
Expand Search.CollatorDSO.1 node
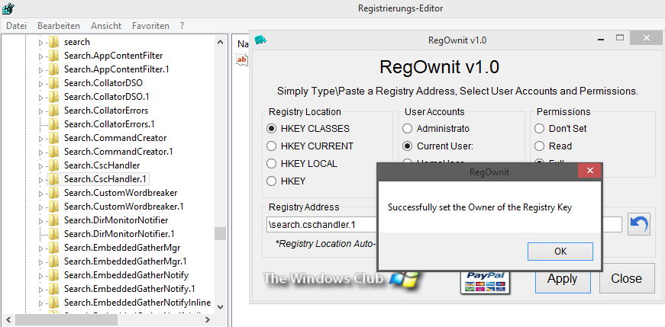click(40, 97)
